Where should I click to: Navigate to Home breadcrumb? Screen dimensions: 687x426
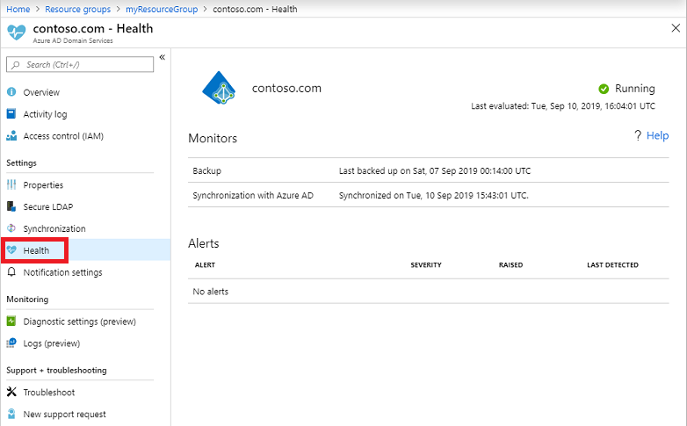[x=18, y=9]
